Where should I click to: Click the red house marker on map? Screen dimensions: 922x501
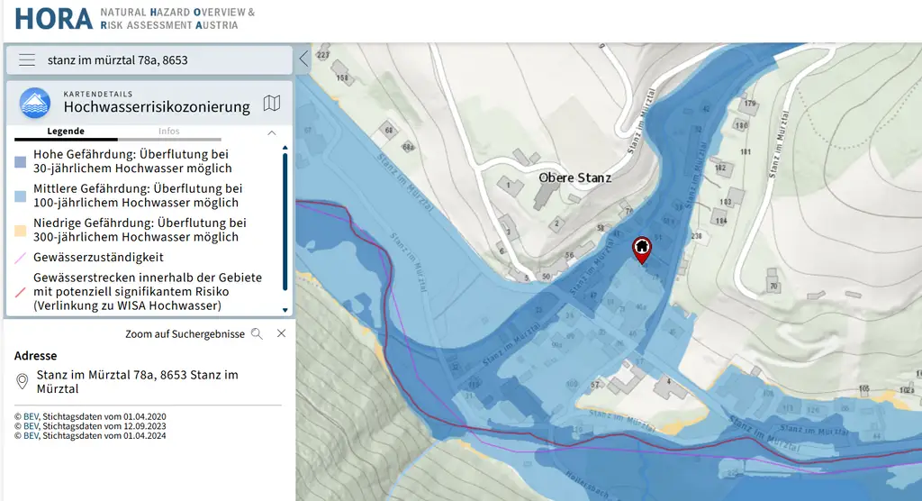tap(641, 250)
